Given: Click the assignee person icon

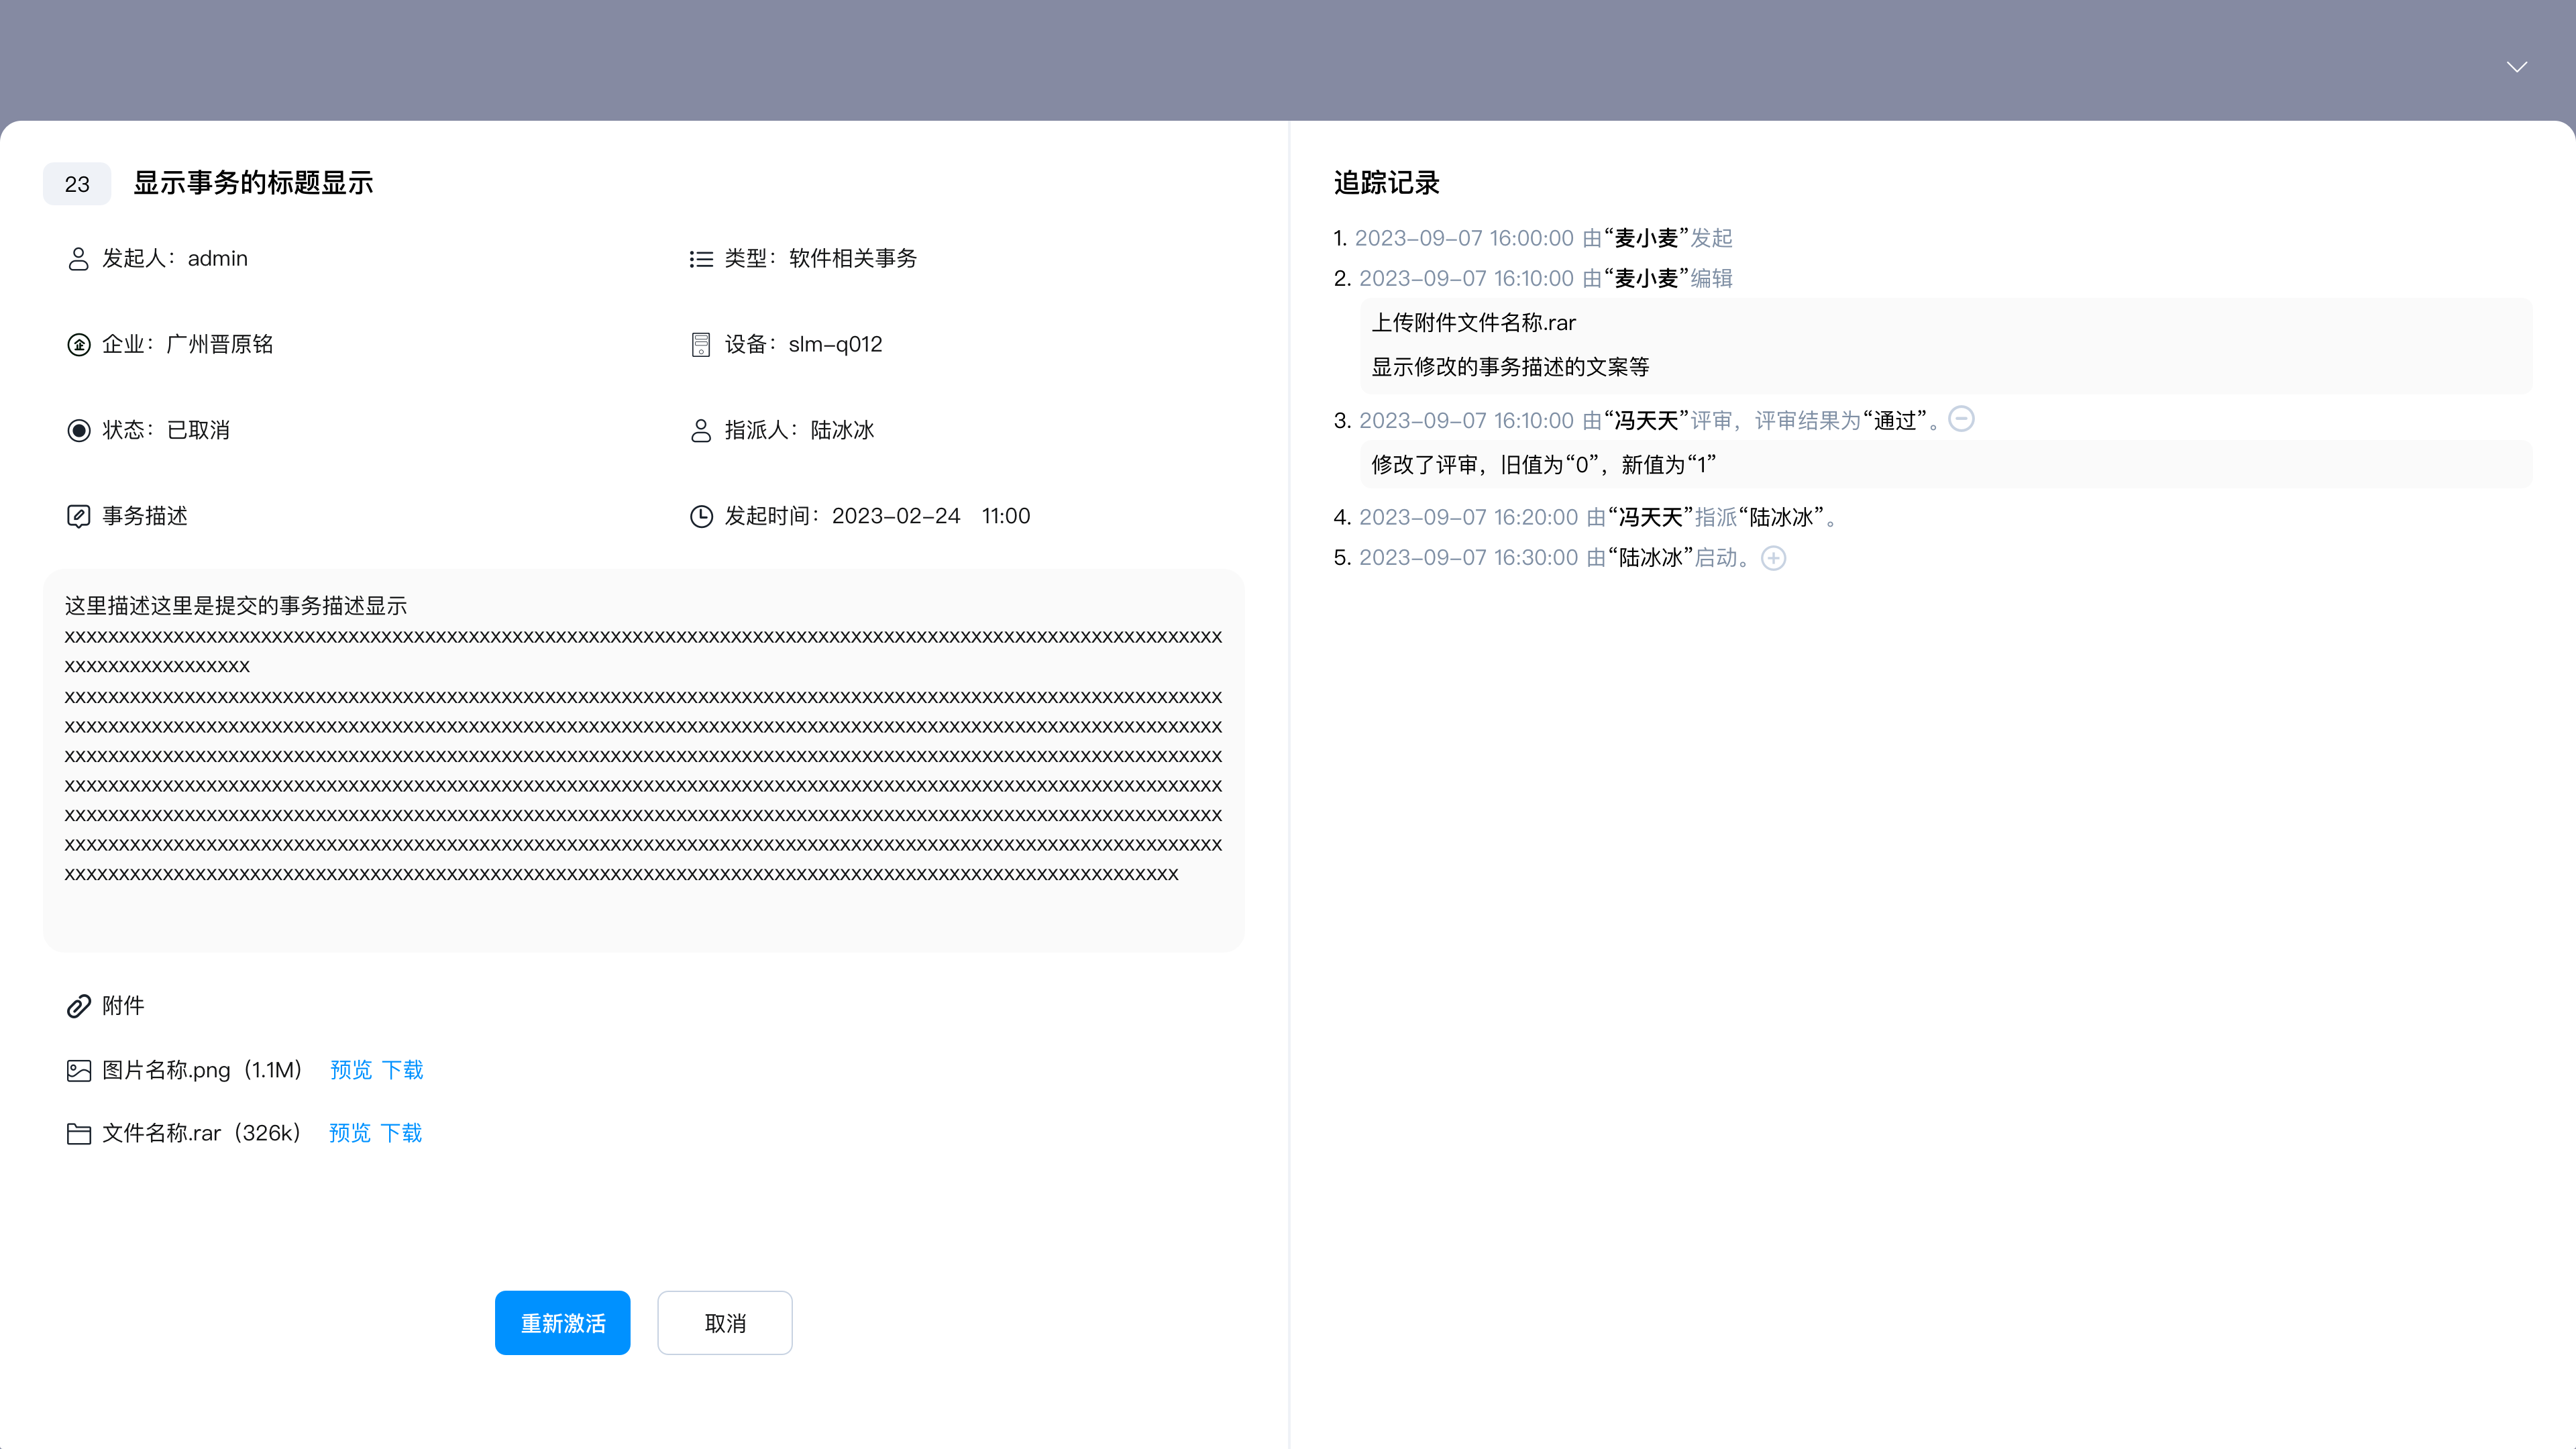Looking at the screenshot, I should click(701, 431).
